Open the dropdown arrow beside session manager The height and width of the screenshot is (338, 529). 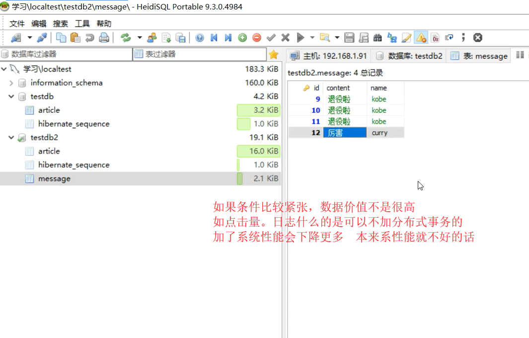30,37
